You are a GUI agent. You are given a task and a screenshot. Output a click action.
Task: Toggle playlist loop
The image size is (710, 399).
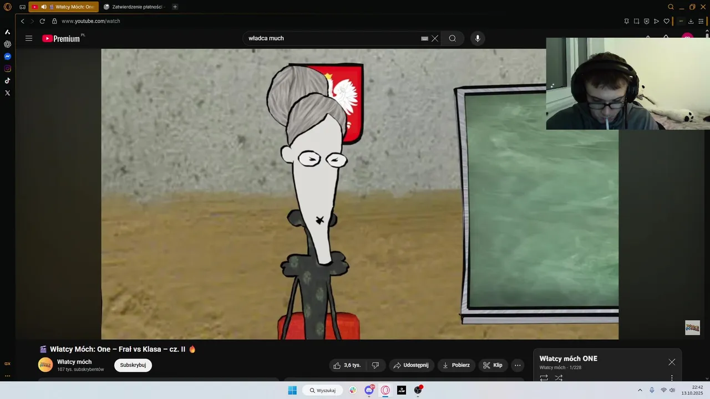point(544,378)
